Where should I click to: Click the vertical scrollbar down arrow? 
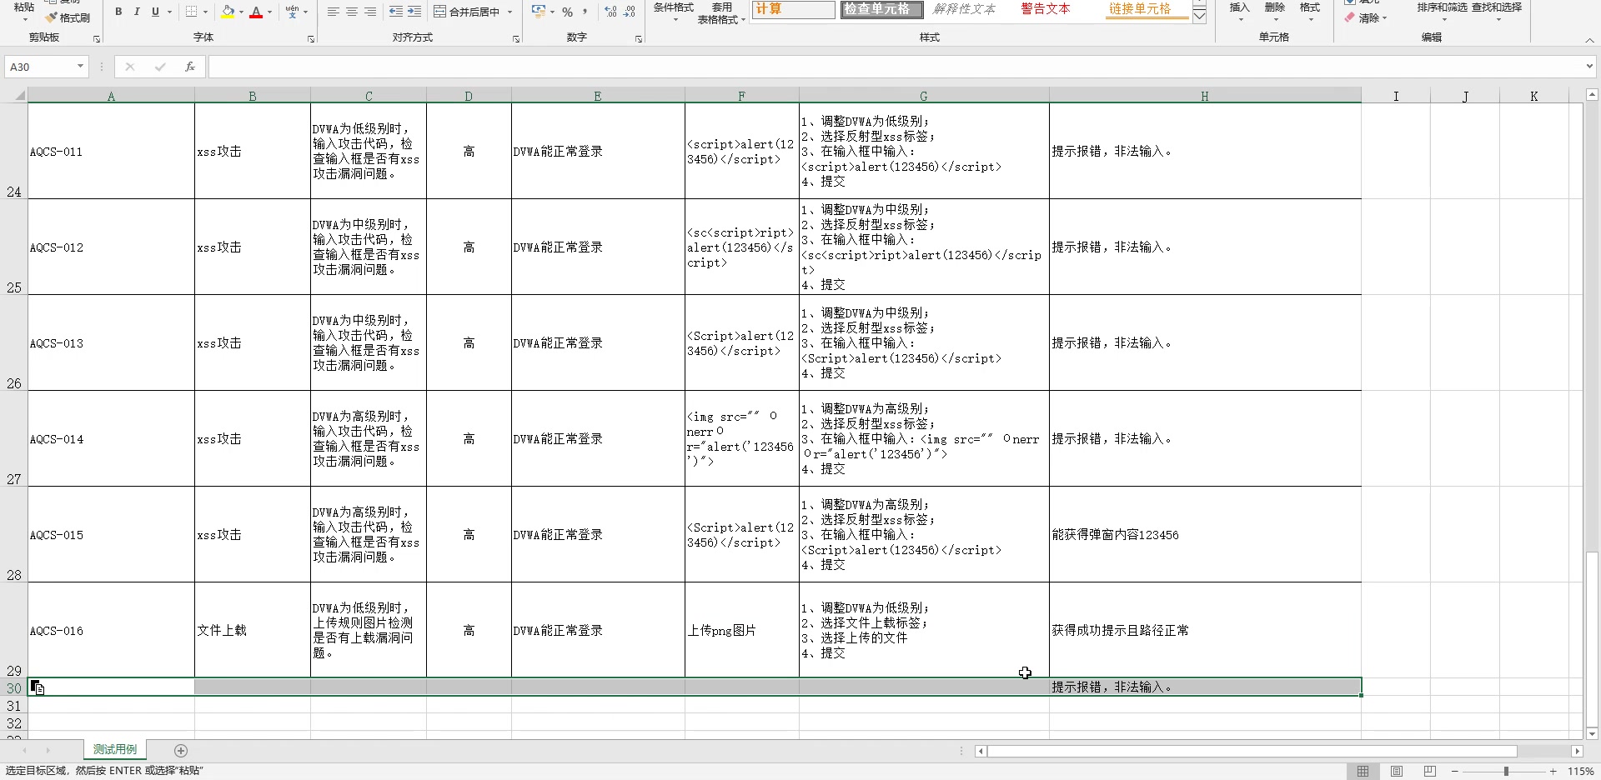[1592, 733]
